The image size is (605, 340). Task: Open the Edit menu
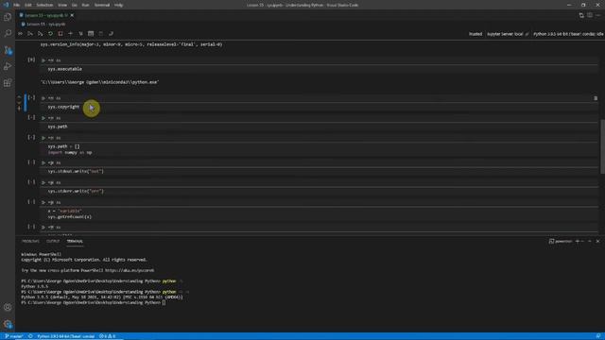(x=28, y=5)
